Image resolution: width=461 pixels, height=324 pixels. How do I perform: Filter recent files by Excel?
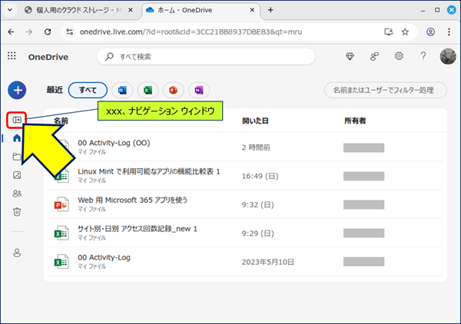click(148, 90)
